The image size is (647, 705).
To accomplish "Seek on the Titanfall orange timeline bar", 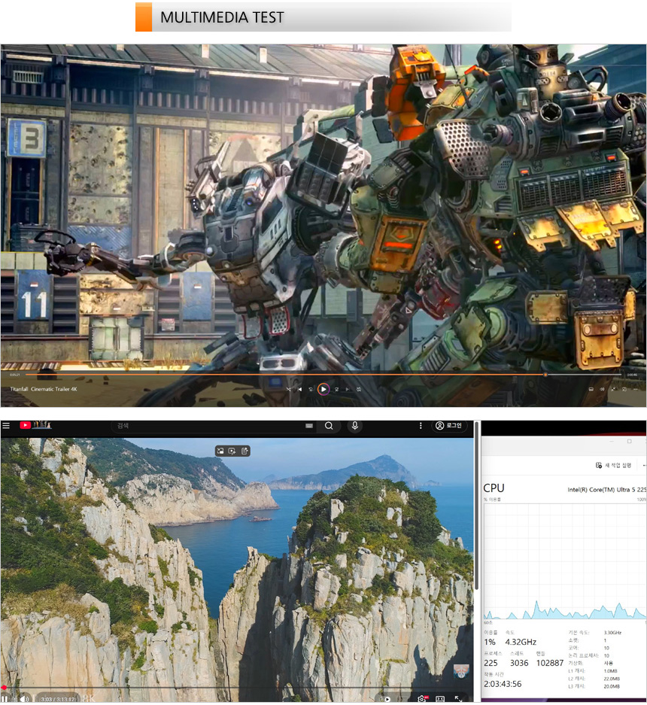I will pyautogui.click(x=301, y=374).
